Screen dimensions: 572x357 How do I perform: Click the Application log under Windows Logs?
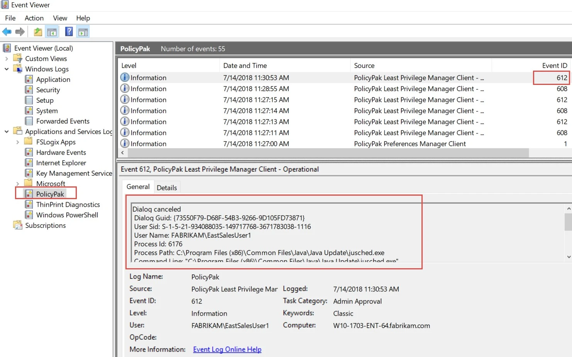click(29, 79)
